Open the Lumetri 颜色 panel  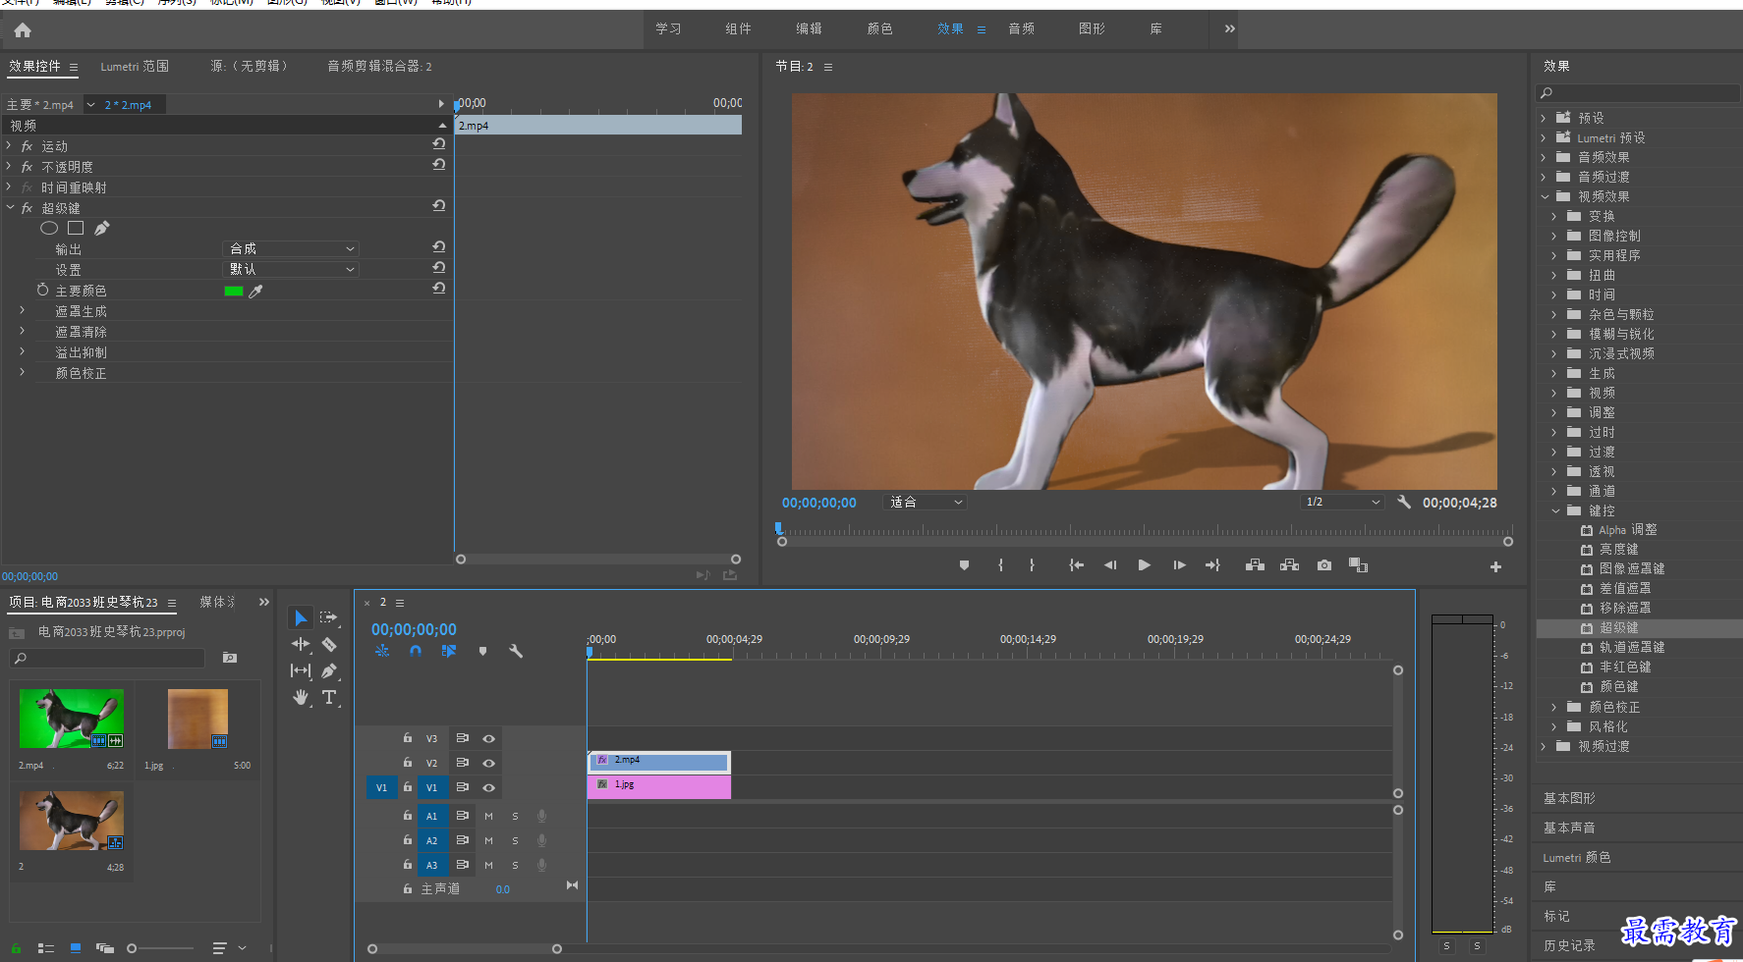point(1577,857)
